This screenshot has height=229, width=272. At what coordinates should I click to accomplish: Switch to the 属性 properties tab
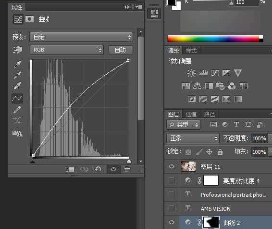pyautogui.click(x=17, y=7)
